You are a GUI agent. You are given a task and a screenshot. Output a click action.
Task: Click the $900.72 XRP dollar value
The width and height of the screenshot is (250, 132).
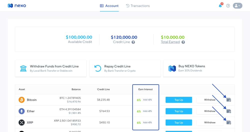[x=76, y=124]
